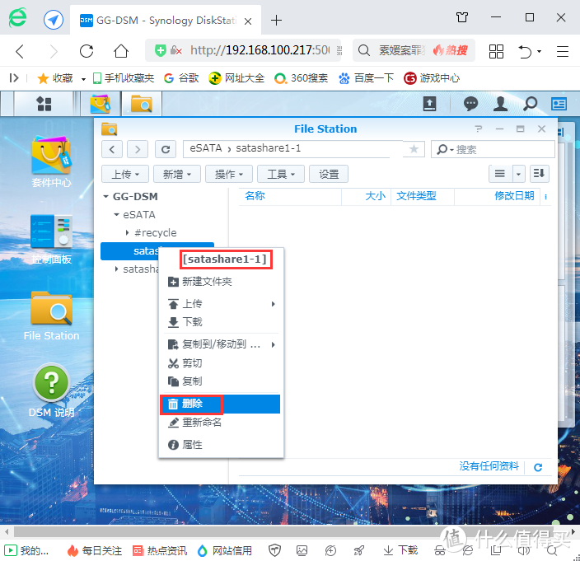Open the 新增 create dropdown
Screen dimensions: 580x561
pos(177,174)
